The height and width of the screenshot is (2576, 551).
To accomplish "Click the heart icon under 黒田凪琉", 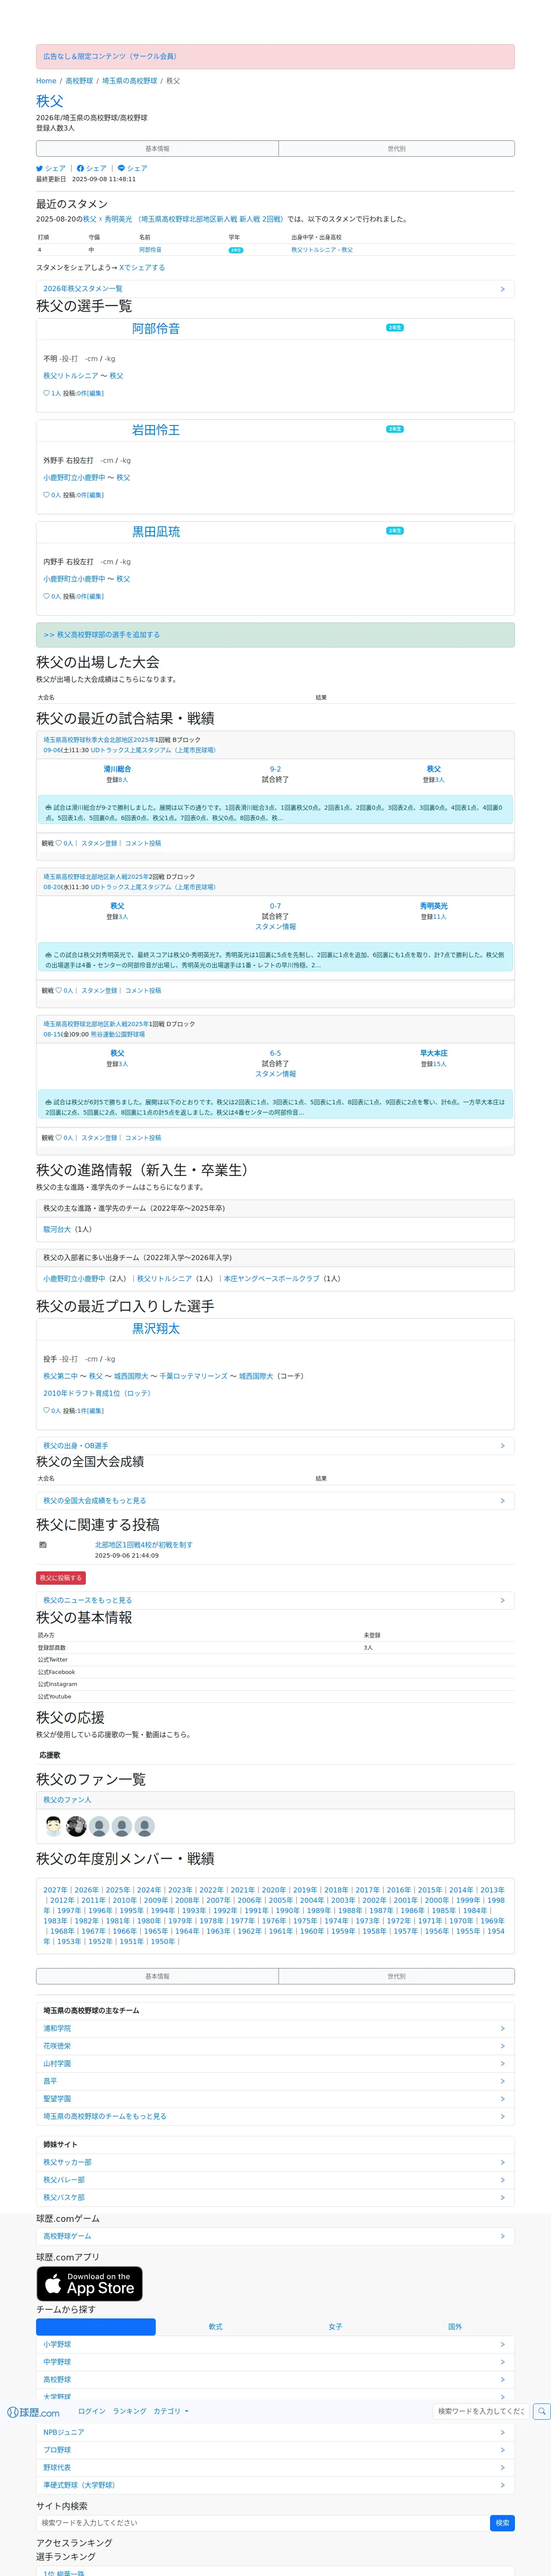I will (46, 596).
